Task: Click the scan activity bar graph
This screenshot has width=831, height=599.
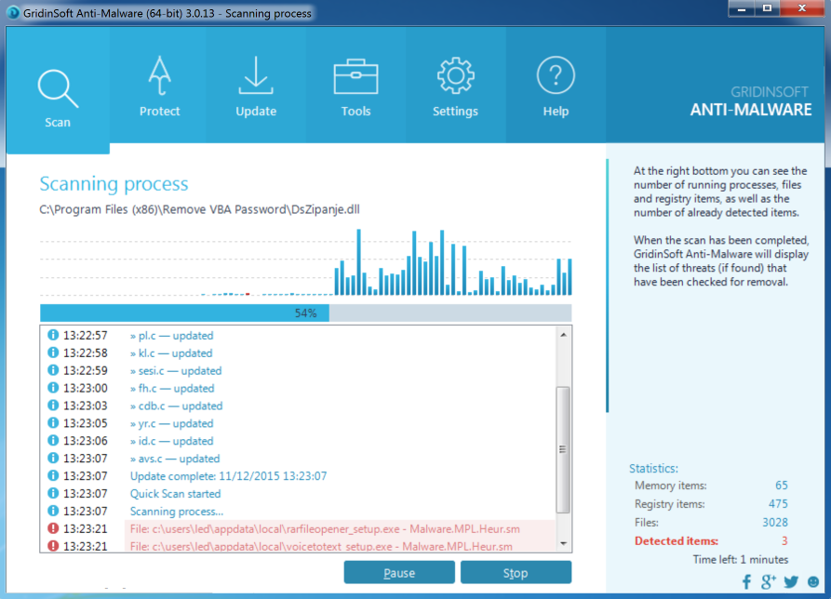Action: pyautogui.click(x=306, y=262)
